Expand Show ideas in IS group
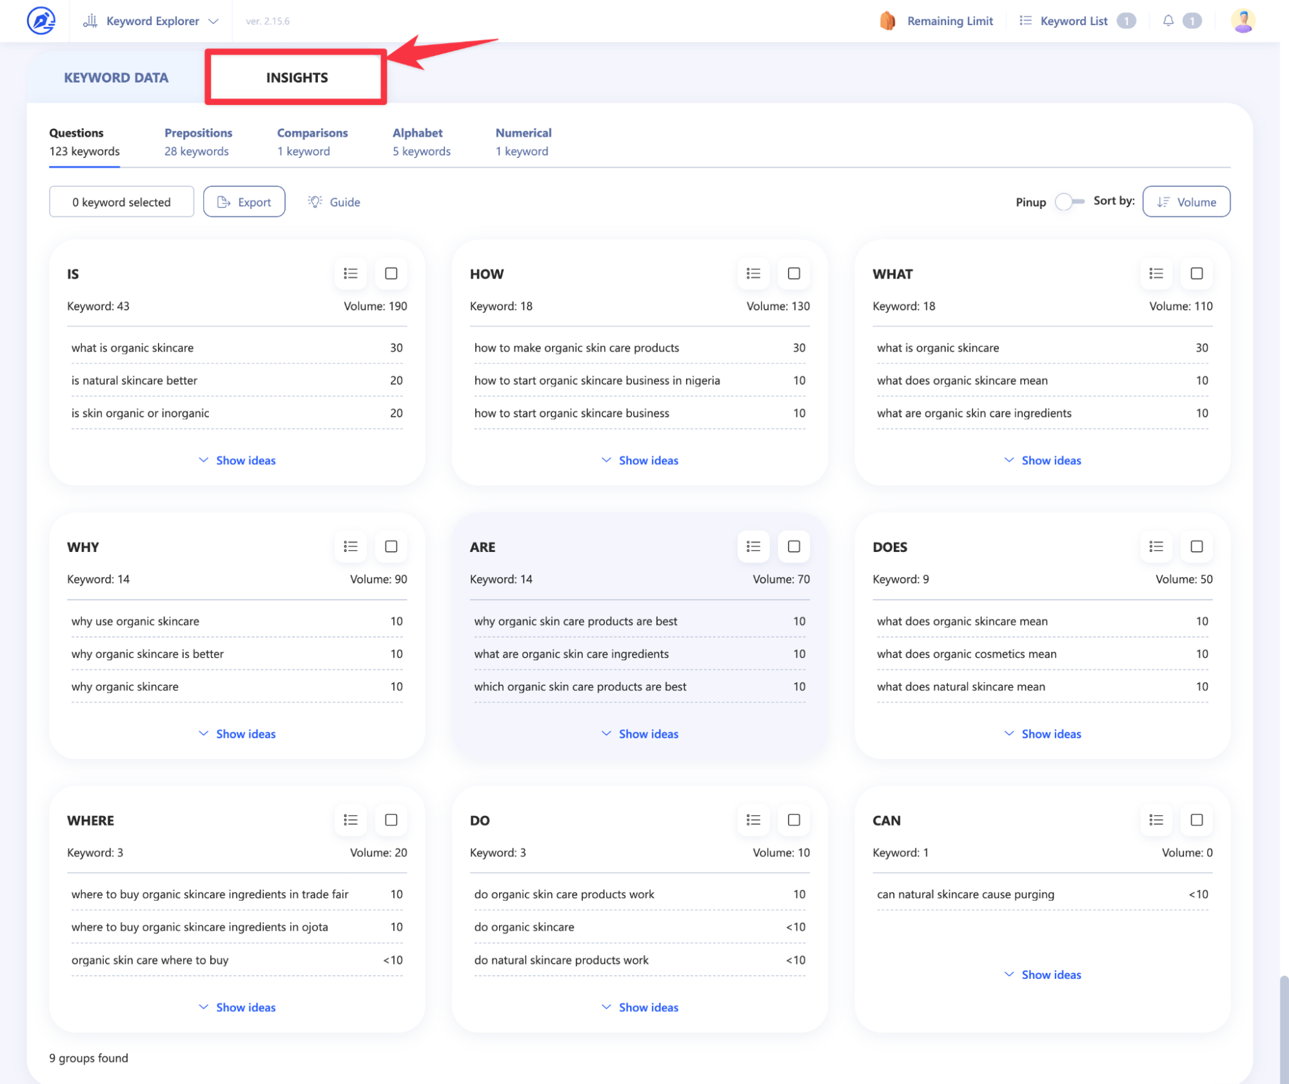Viewport: 1289px width, 1084px height. (237, 460)
